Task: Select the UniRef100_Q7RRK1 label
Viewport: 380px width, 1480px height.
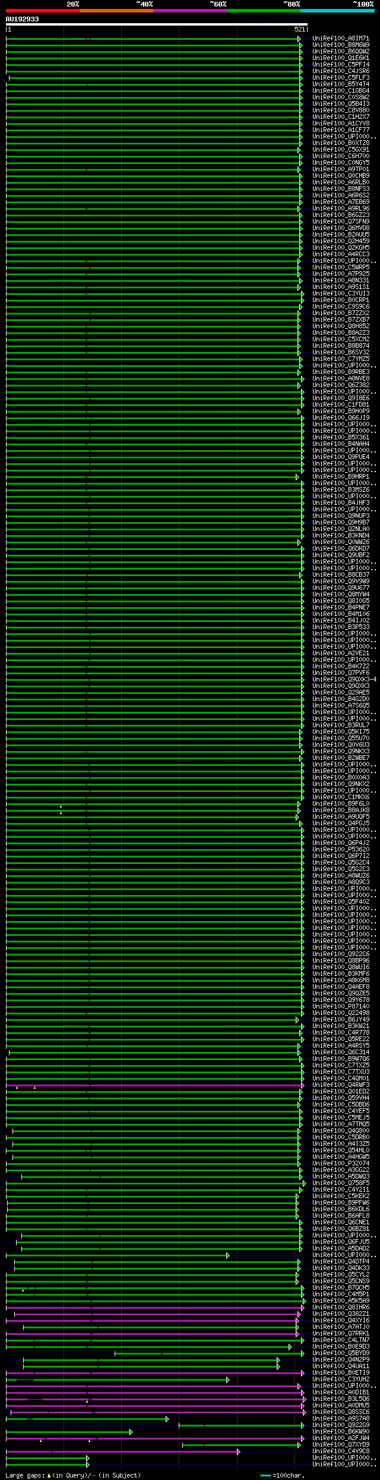Action: tap(341, 1334)
